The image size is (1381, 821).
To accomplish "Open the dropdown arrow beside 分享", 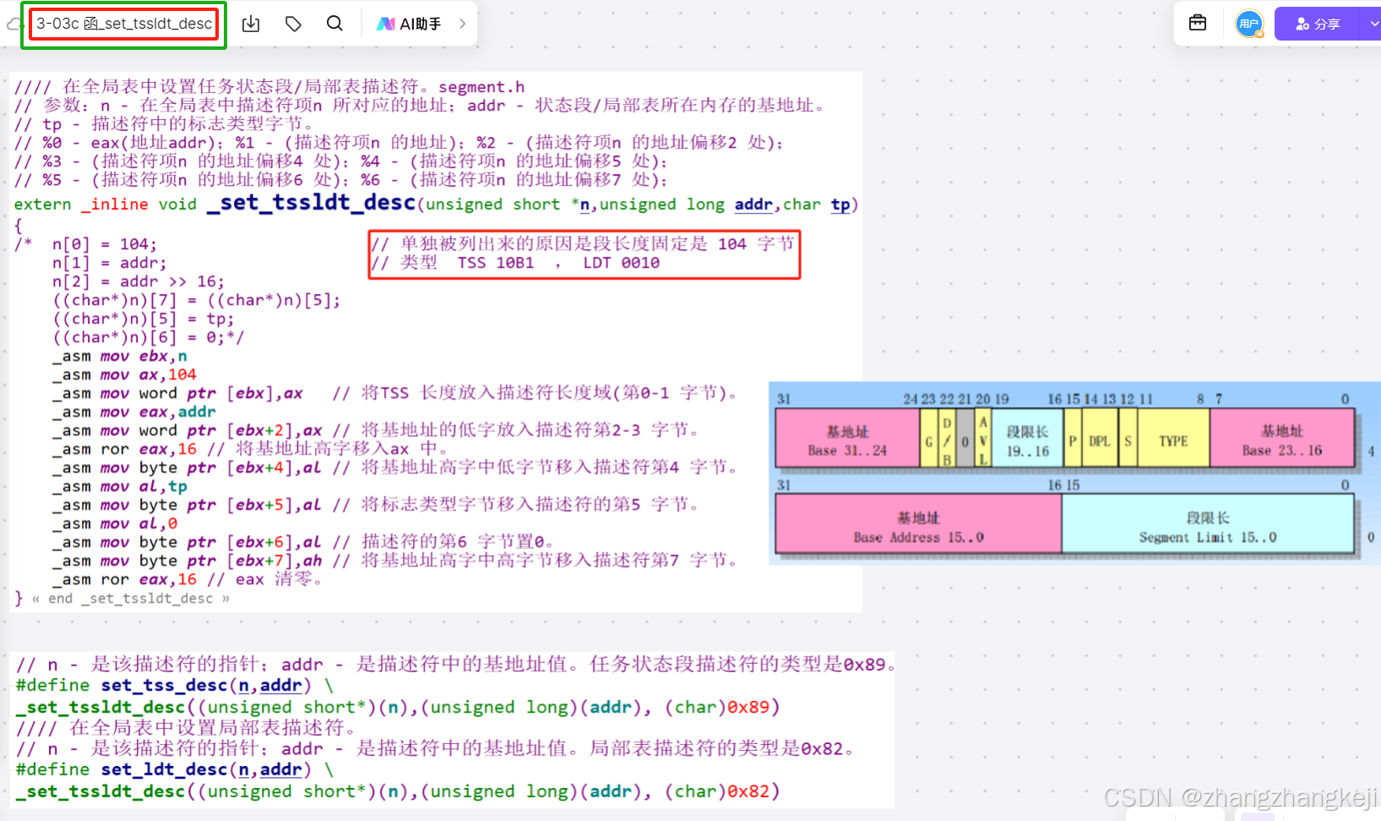I will (1373, 24).
